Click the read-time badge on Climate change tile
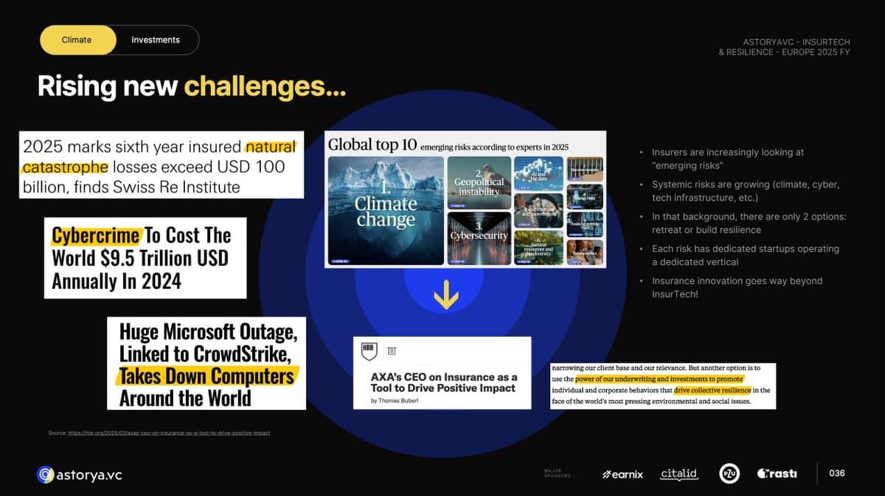The image size is (885, 496). tap(340, 260)
